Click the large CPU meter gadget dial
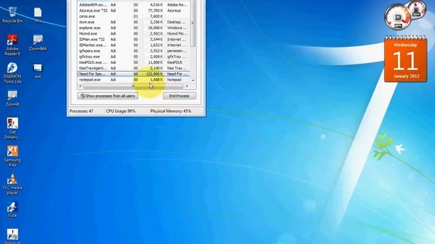 (397, 17)
